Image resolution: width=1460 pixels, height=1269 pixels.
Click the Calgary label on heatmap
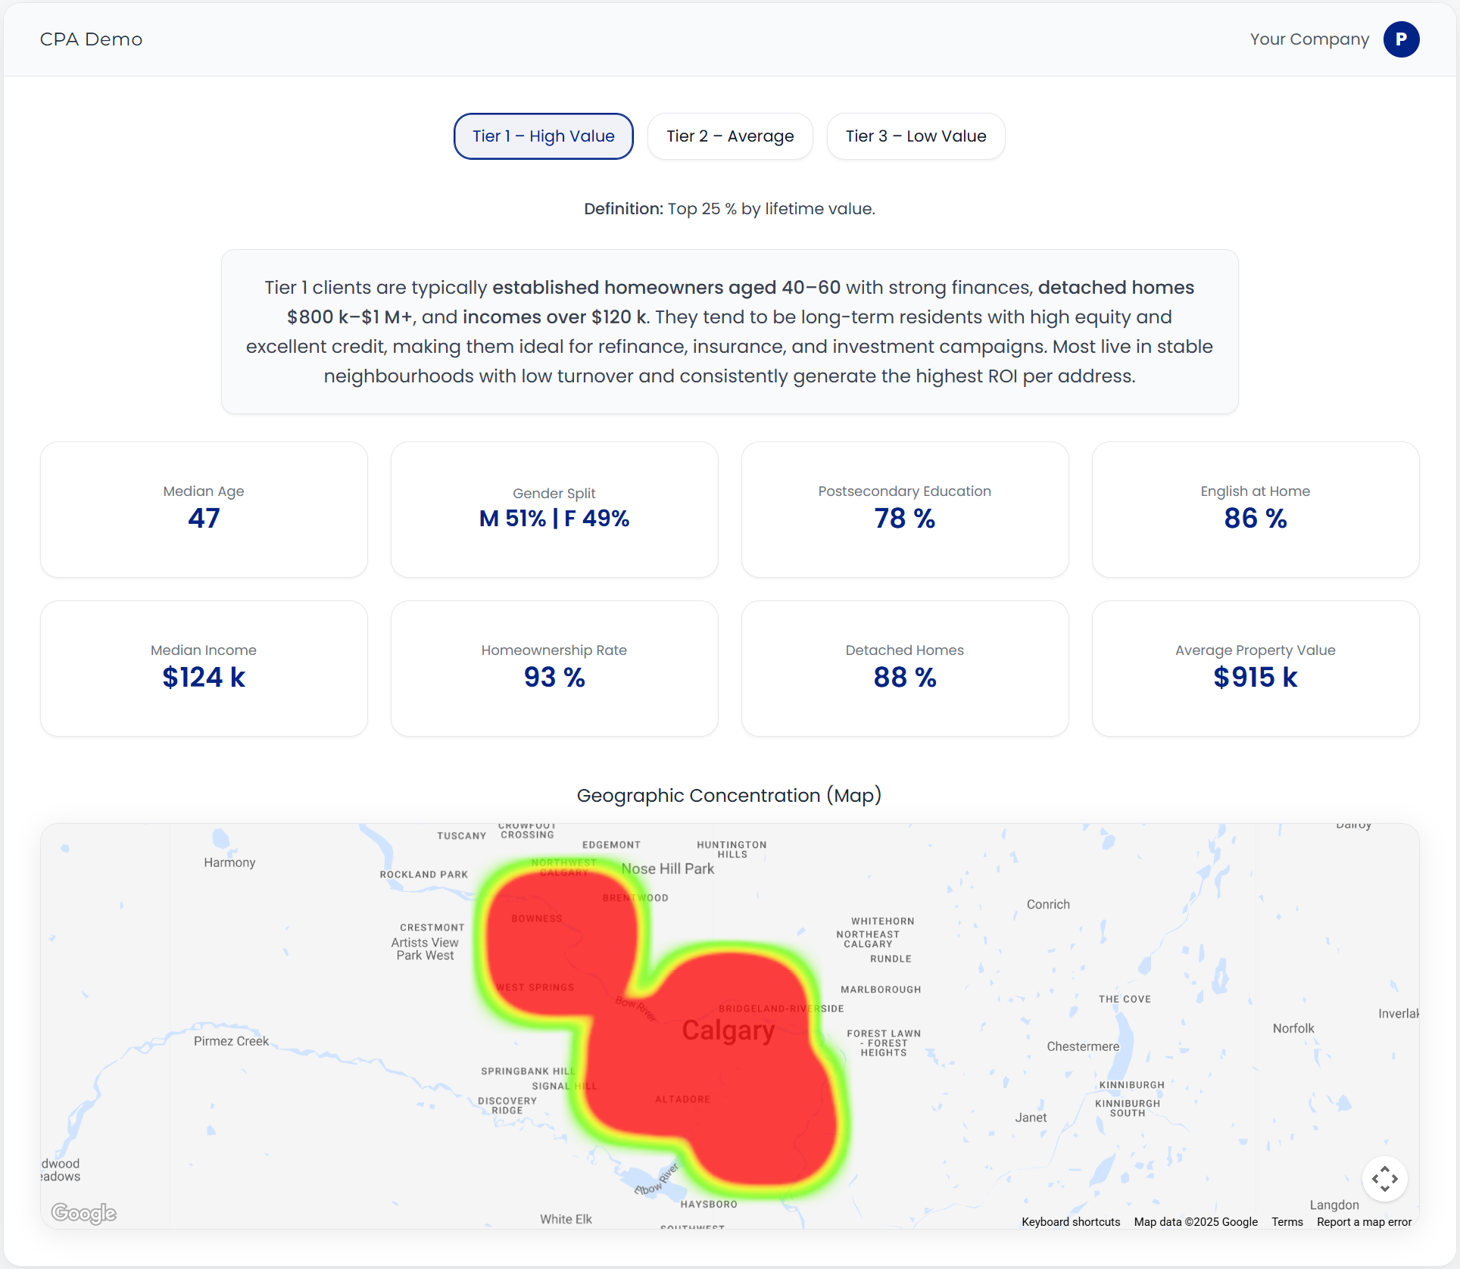click(x=728, y=1030)
